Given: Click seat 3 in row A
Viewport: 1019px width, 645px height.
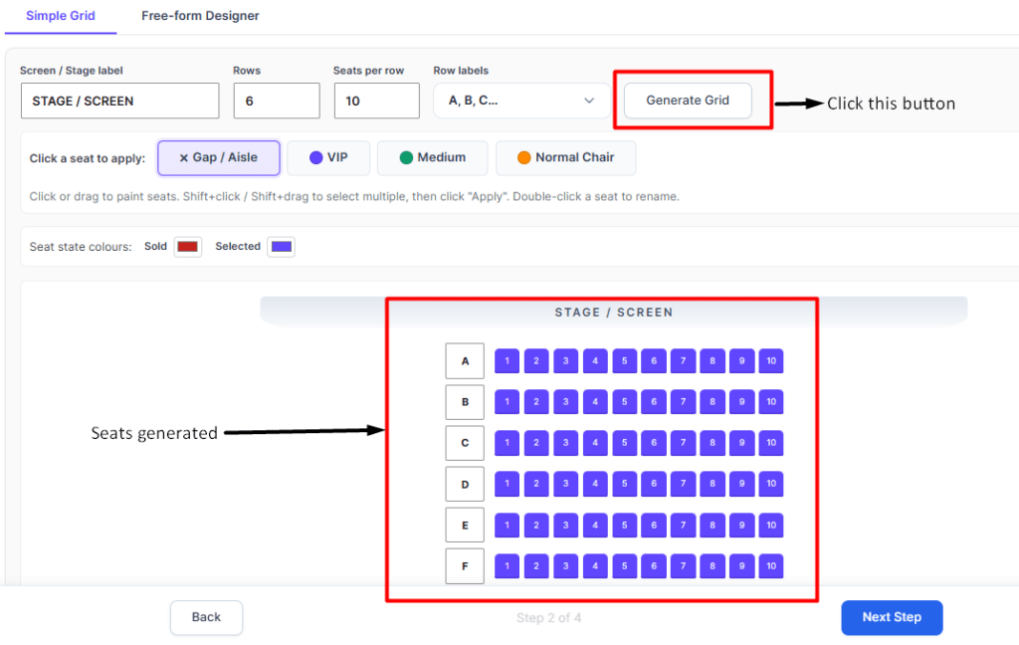Looking at the screenshot, I should [x=566, y=361].
